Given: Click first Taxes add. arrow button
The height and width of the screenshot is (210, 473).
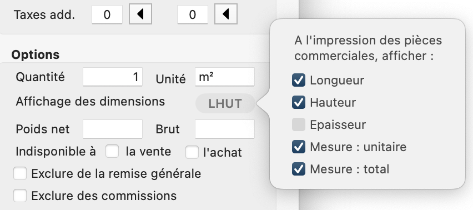Looking at the screenshot, I should click(x=140, y=14).
